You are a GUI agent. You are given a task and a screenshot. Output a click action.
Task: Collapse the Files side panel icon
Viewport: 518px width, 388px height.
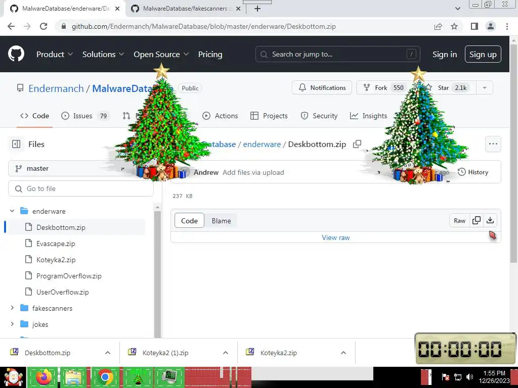click(16, 144)
